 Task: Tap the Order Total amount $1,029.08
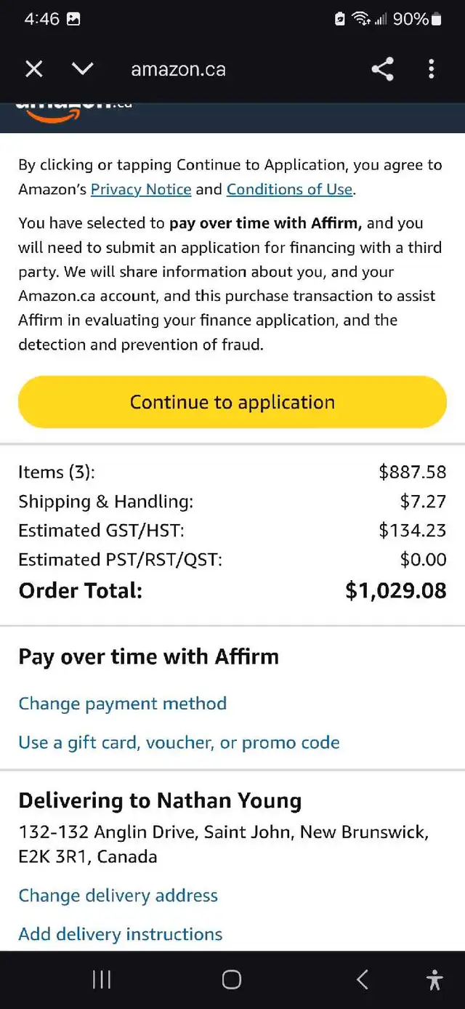pyautogui.click(x=396, y=590)
